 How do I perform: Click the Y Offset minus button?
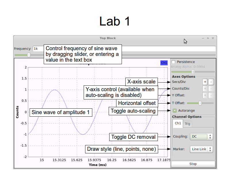[x=211, y=95]
